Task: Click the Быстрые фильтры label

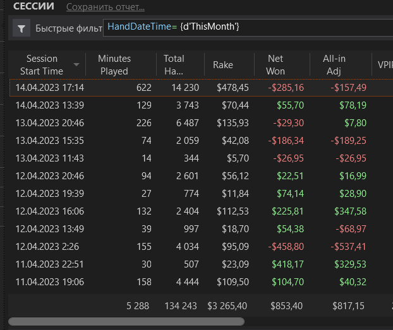Action: (x=69, y=28)
